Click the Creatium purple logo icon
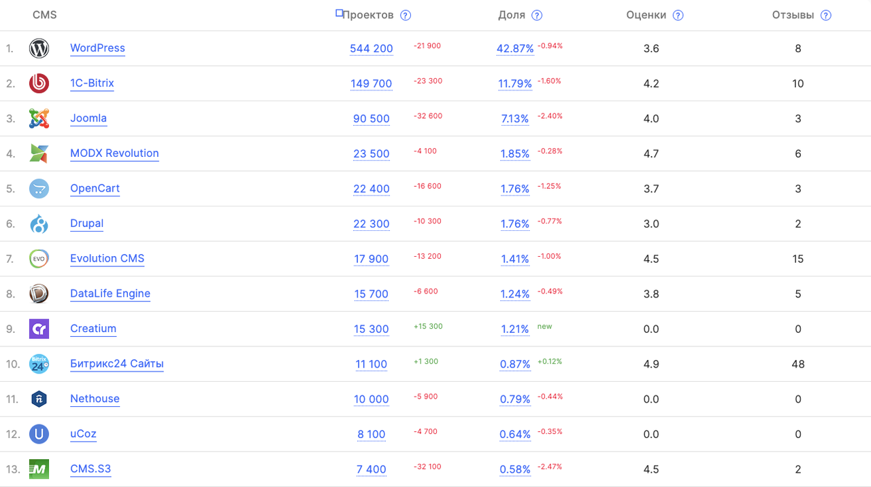This screenshot has height=487, width=871. coord(39,329)
